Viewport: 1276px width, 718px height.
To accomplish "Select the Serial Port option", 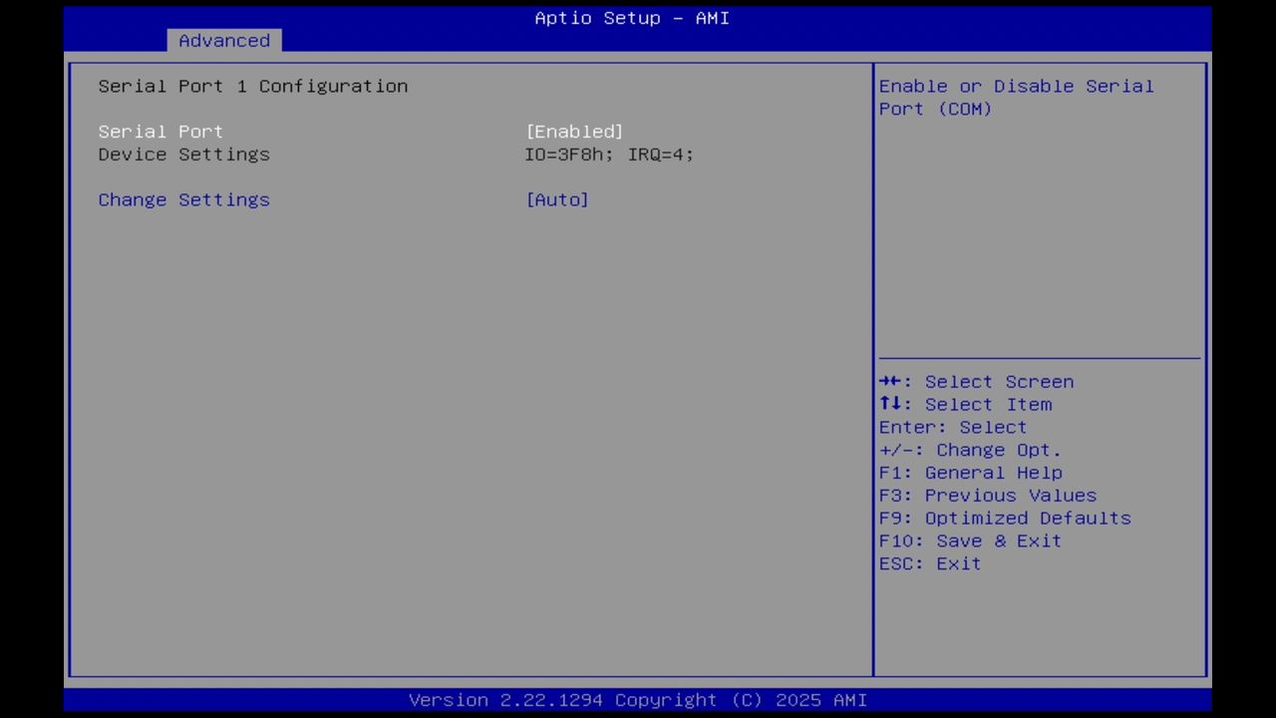I will [159, 131].
